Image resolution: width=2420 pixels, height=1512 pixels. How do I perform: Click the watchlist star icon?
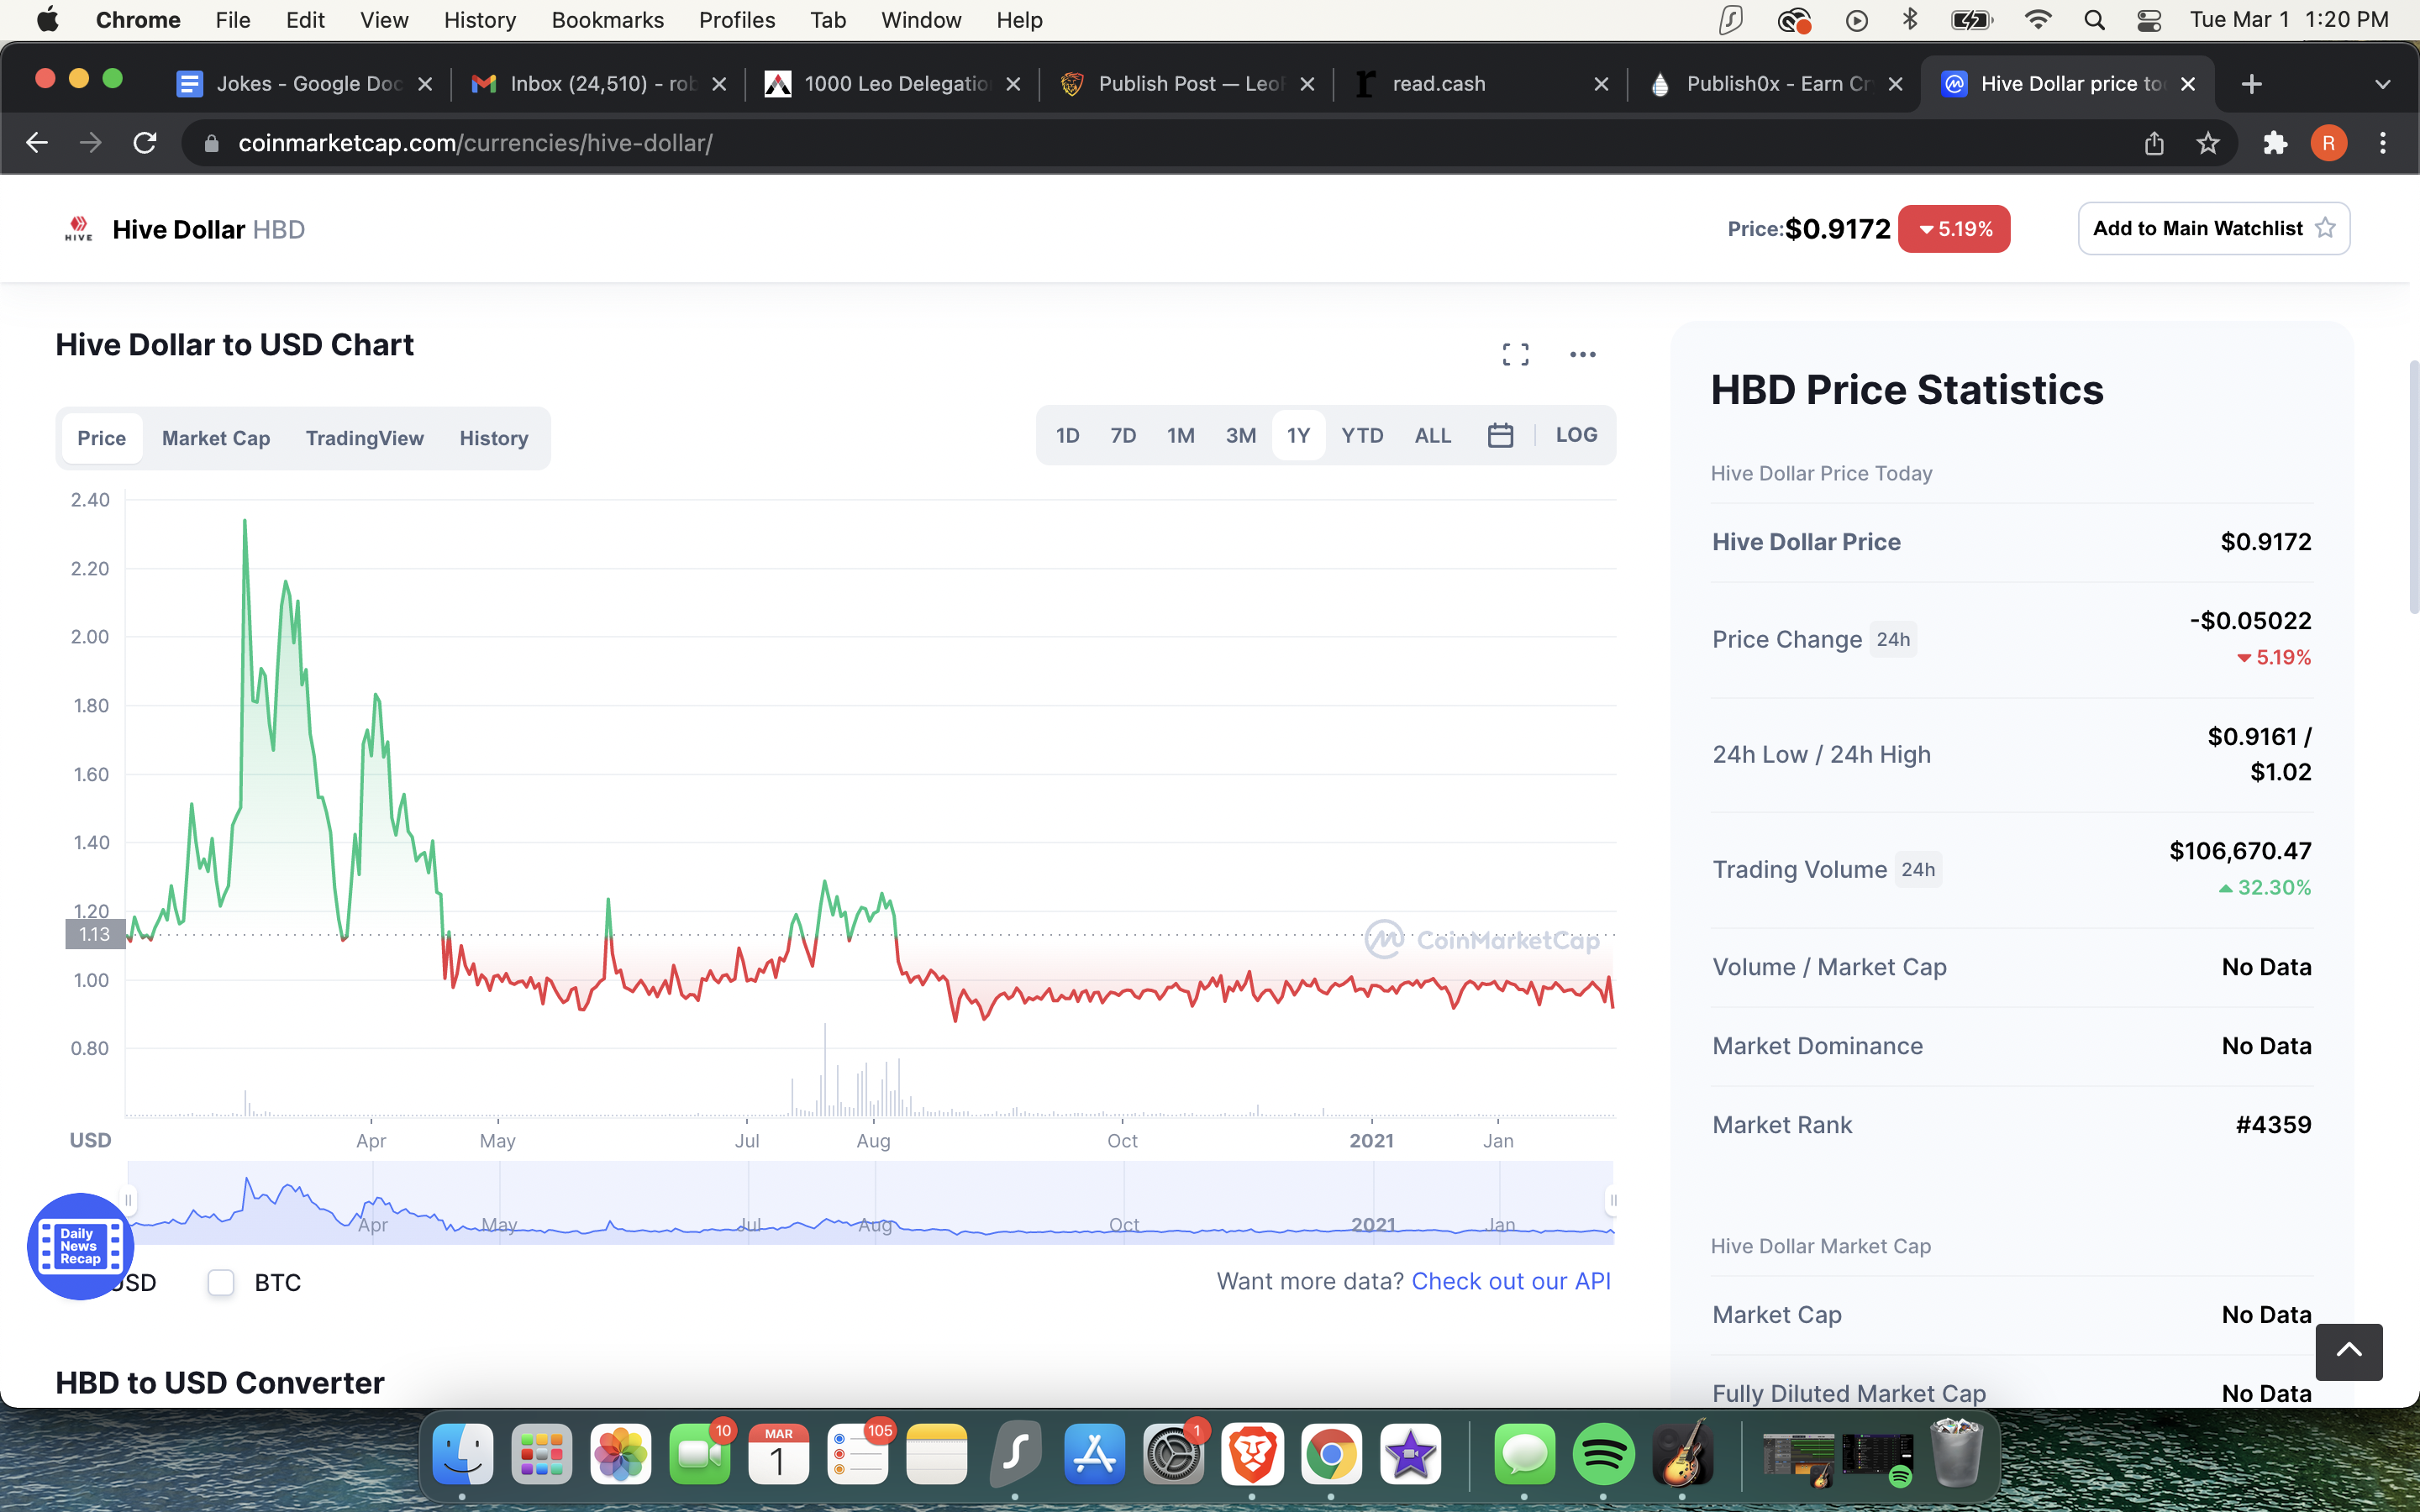coord(2326,228)
